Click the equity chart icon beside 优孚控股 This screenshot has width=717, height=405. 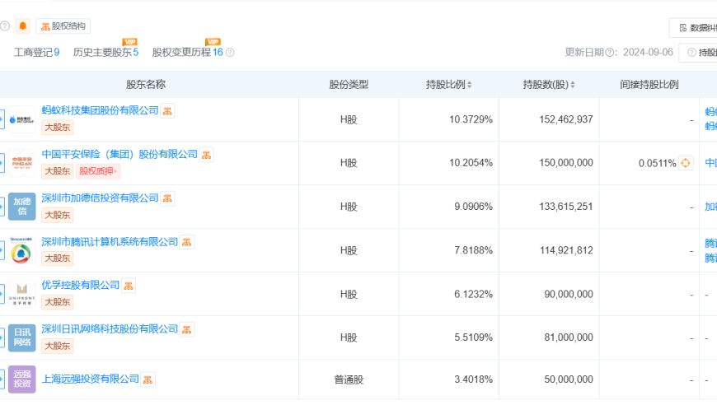129,286
